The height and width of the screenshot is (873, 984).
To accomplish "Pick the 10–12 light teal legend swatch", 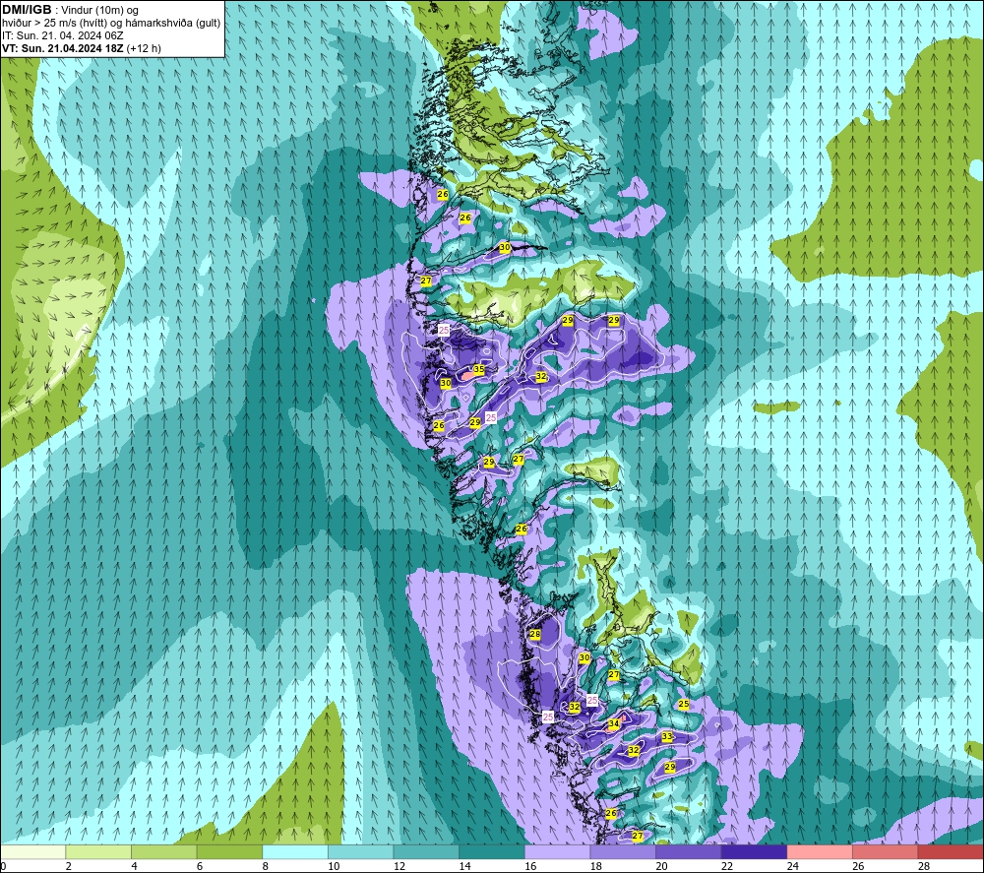I will [361, 851].
